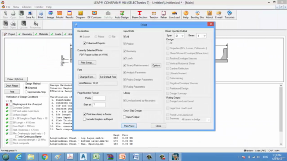Switch to the Project tab
Screen dimensions: 287x161
pos(10,34)
